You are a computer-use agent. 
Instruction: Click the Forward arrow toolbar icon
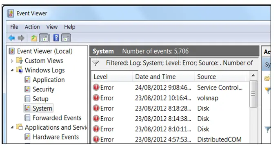point(21,38)
